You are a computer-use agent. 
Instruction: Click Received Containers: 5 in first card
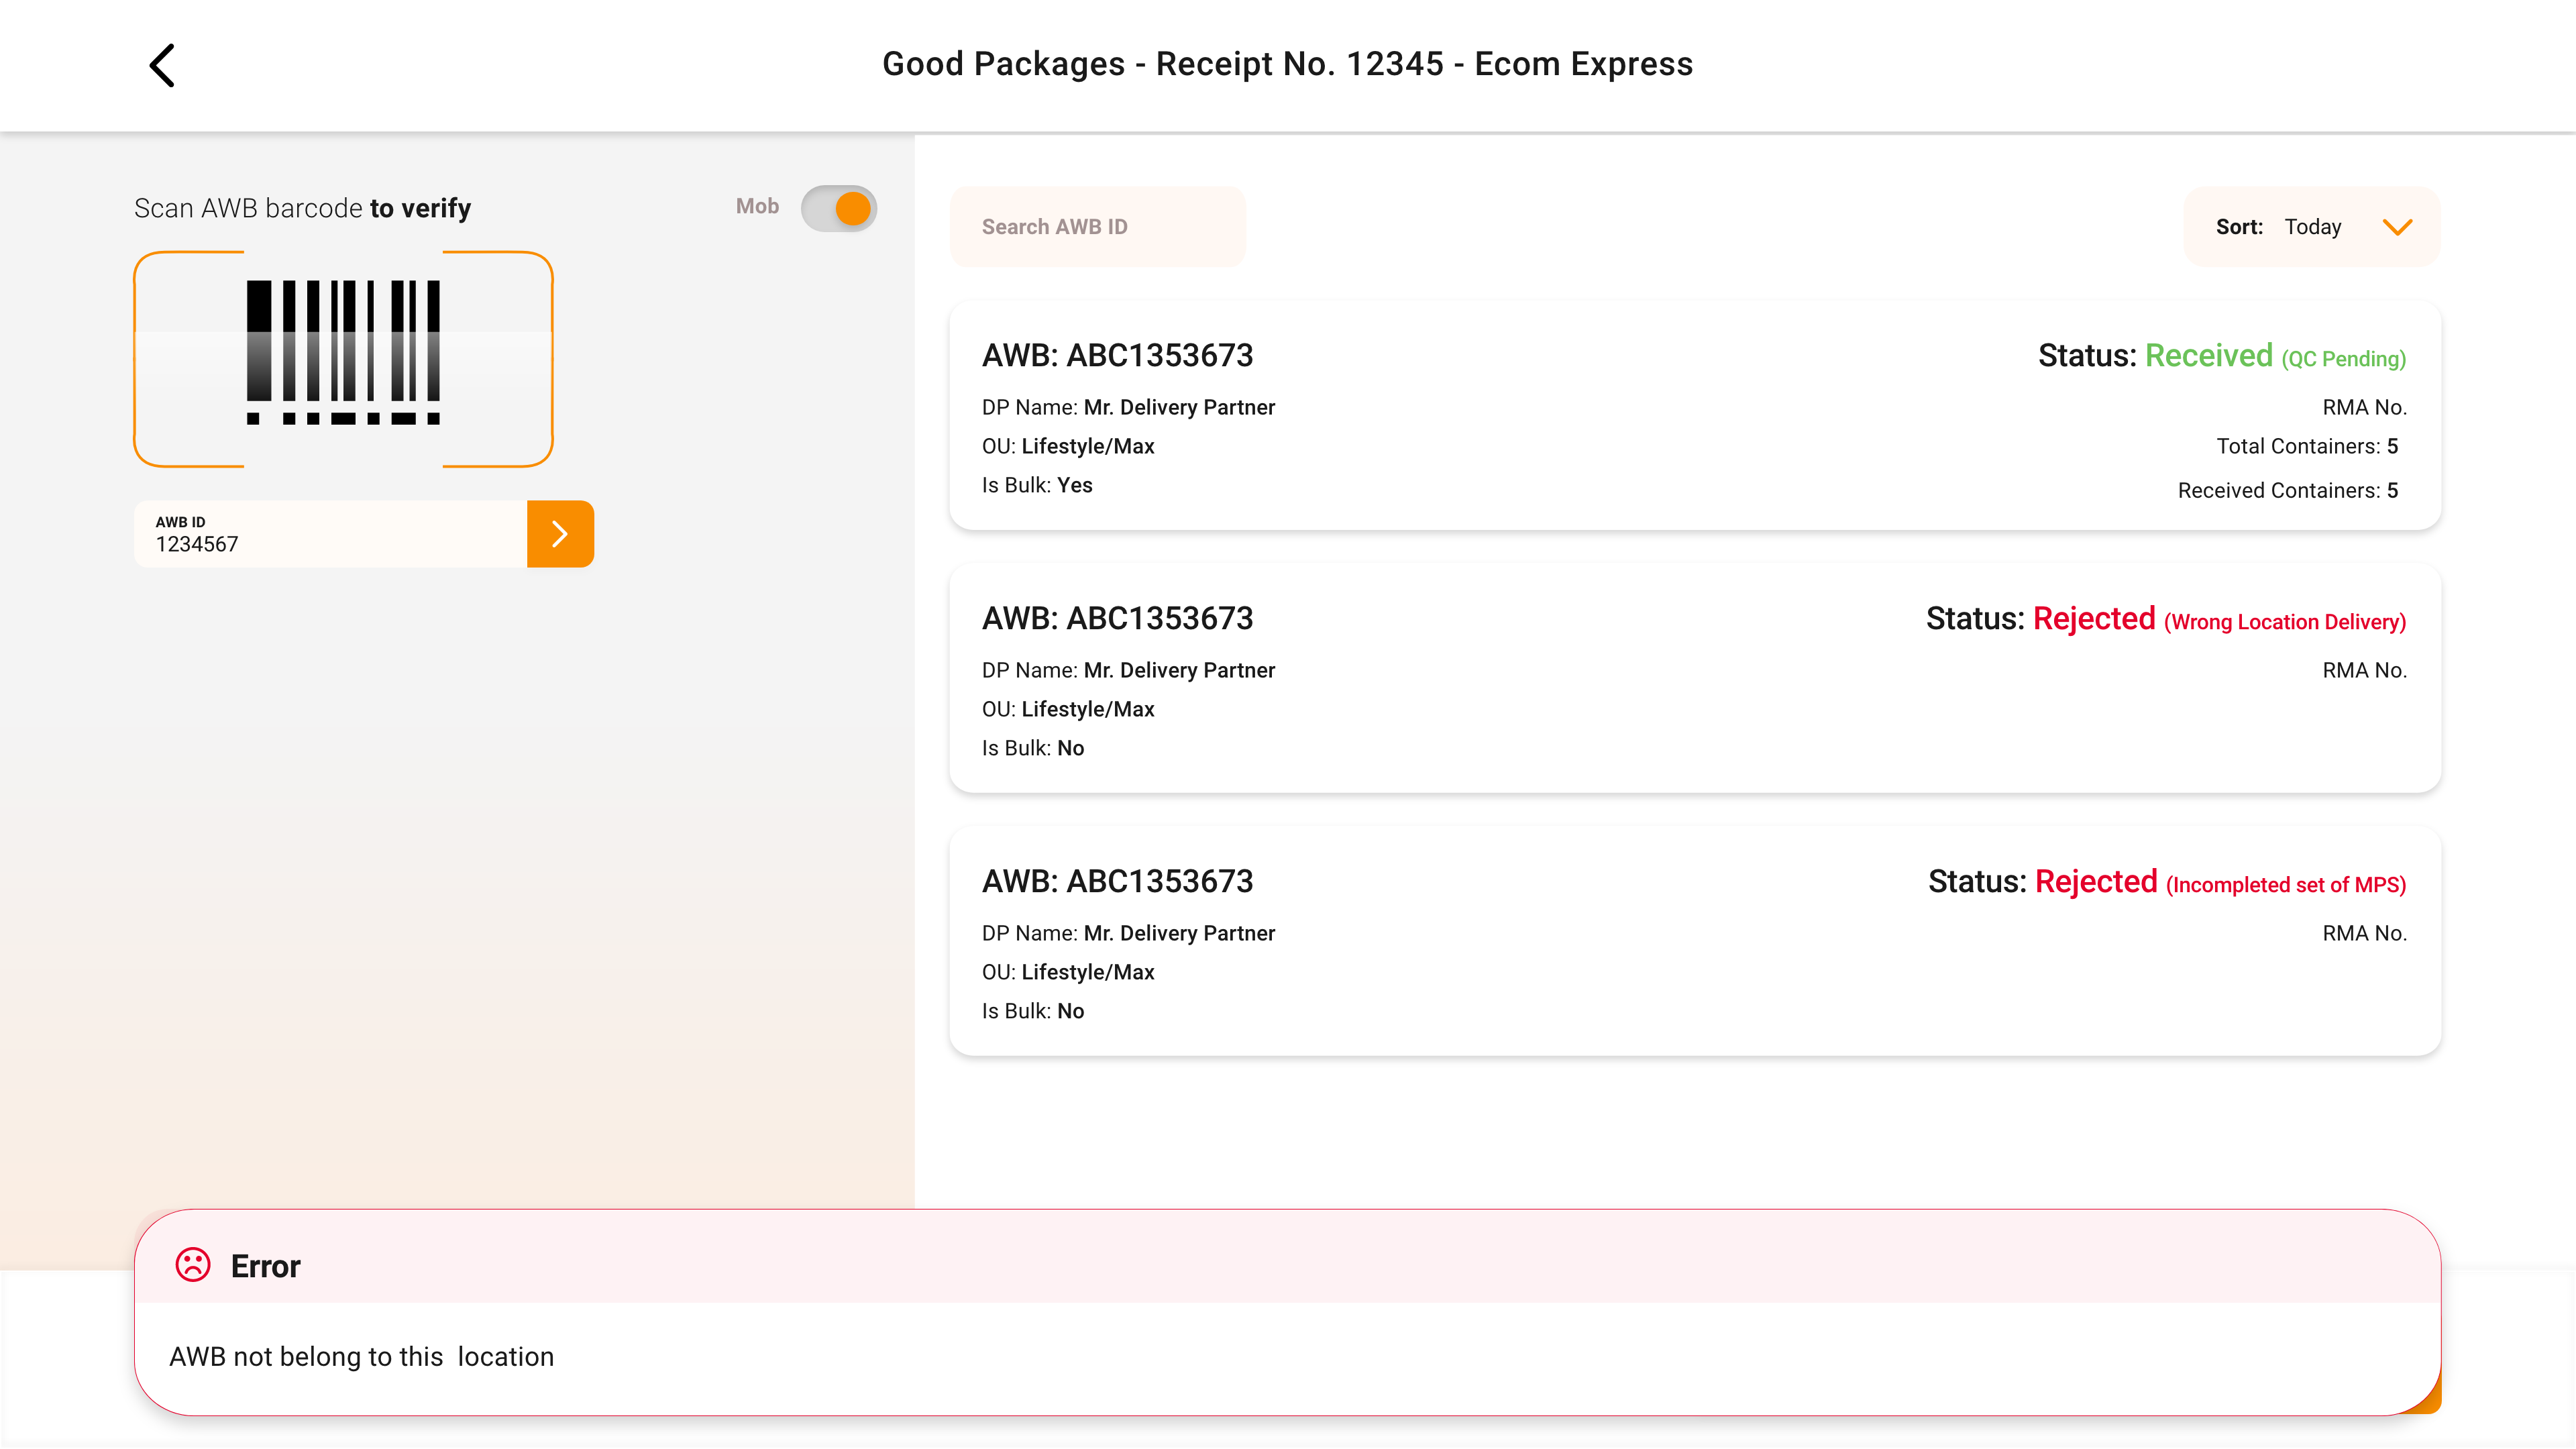tap(2287, 490)
